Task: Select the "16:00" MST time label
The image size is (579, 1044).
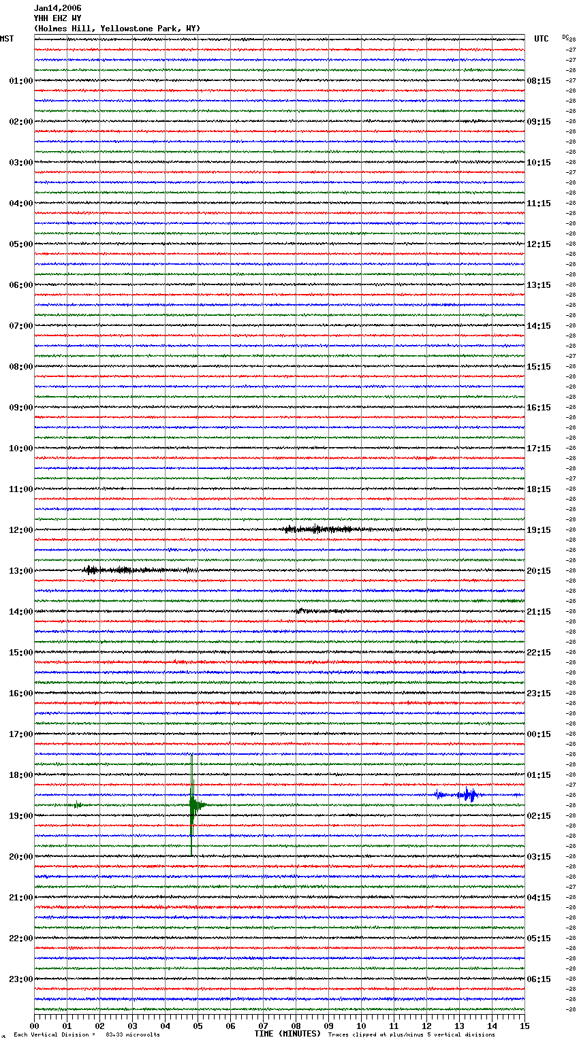Action: 21,694
